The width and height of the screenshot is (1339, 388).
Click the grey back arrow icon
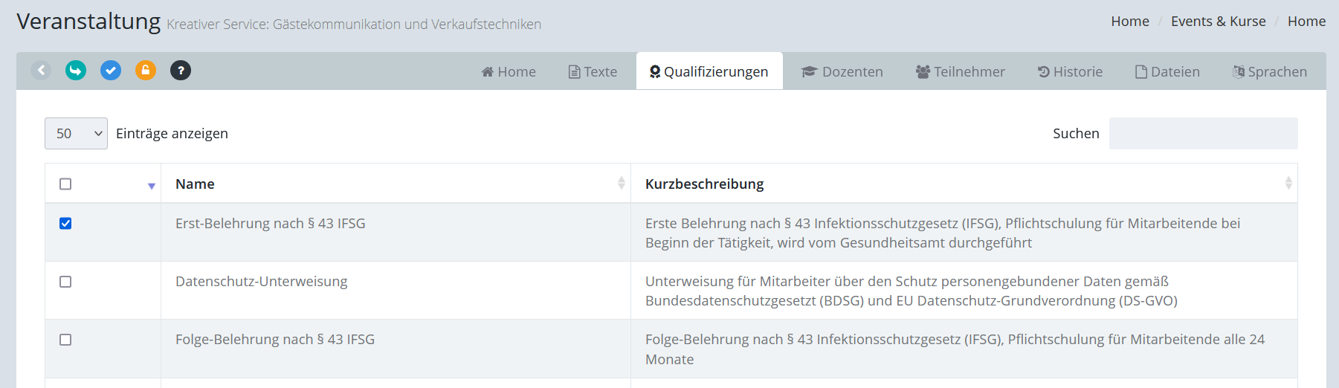(41, 71)
